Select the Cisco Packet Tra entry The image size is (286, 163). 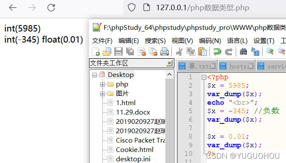click(x=141, y=140)
